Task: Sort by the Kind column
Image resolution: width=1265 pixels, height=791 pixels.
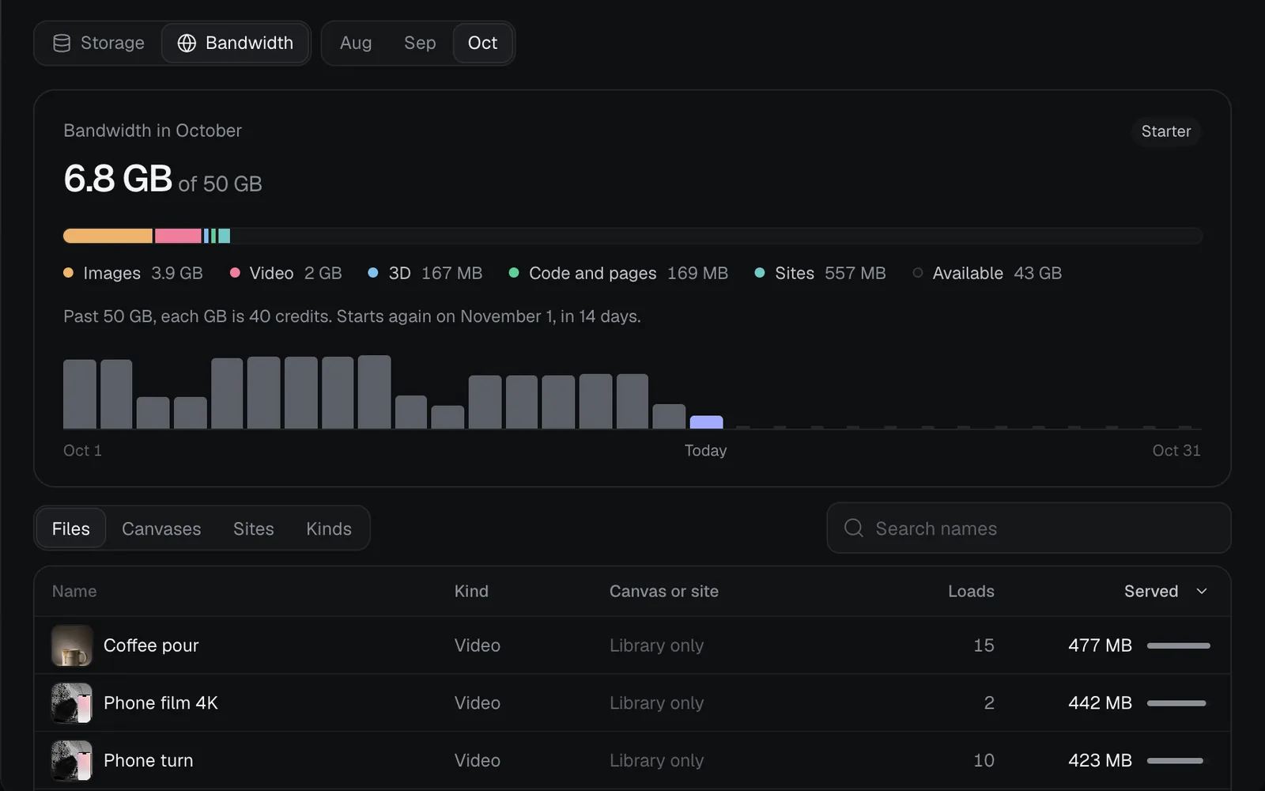Action: tap(471, 592)
